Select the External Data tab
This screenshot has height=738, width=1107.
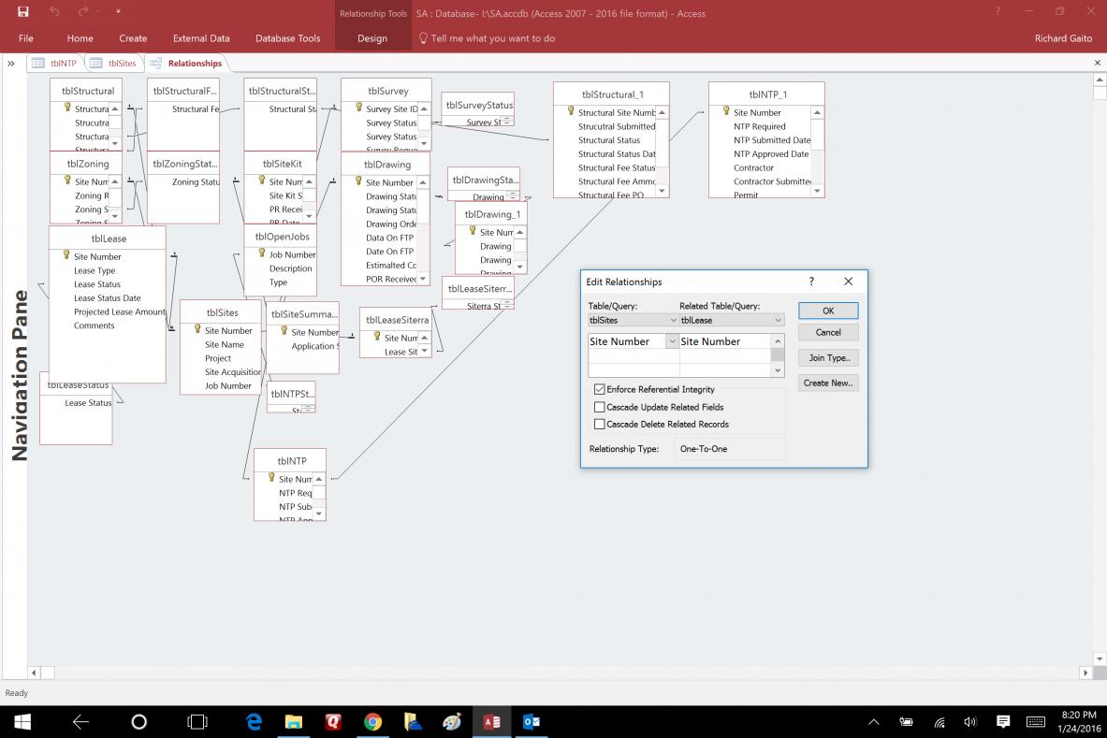point(201,38)
